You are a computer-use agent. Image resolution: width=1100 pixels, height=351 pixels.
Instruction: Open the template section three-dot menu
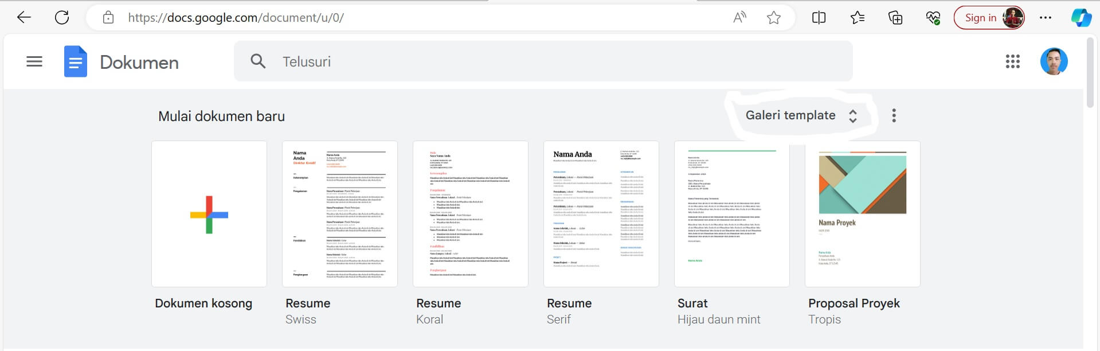894,115
